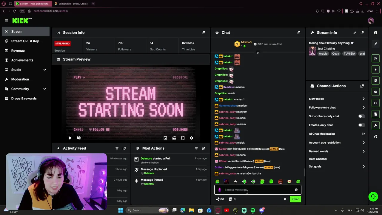The width and height of the screenshot is (382, 215).
Task: Open Set goals options
Action: (x=337, y=167)
